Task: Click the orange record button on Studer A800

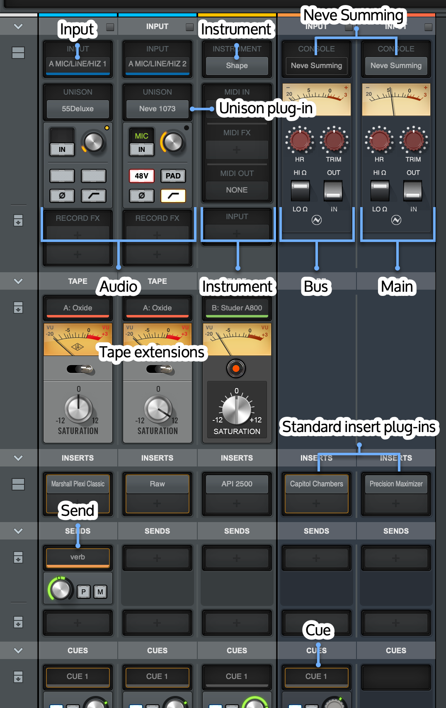Action: (x=236, y=369)
